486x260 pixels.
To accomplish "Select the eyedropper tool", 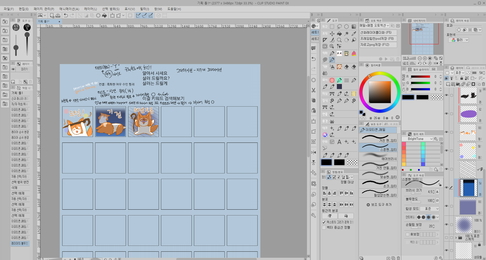I will (354, 33).
